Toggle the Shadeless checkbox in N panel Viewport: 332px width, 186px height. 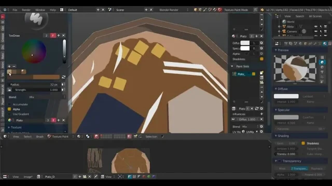pyautogui.click(x=261, y=59)
